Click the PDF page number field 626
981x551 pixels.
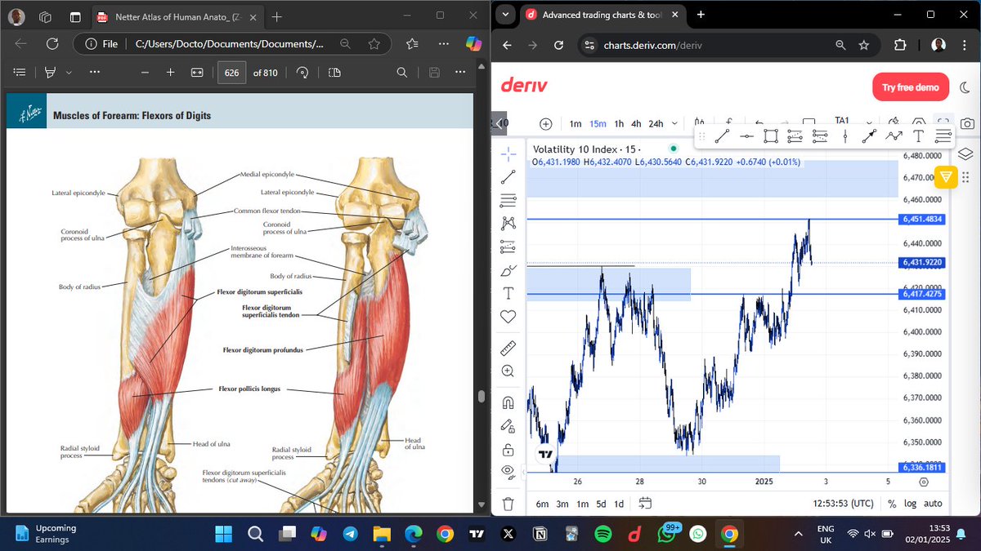pos(231,73)
